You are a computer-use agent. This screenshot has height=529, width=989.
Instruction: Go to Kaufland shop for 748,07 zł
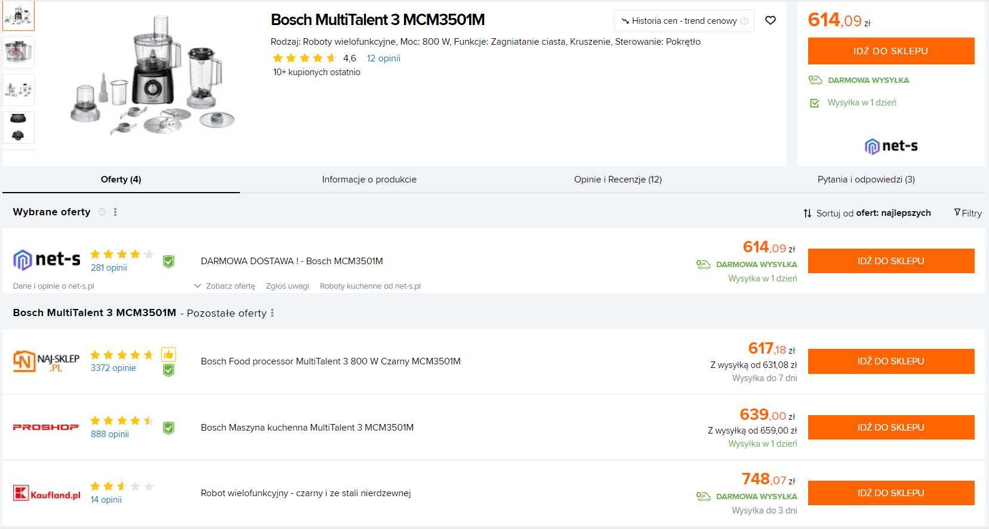point(891,493)
